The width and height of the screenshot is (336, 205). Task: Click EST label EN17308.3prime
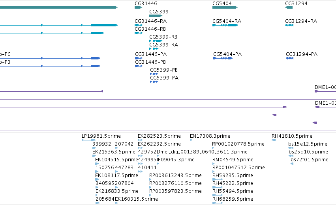point(210,136)
